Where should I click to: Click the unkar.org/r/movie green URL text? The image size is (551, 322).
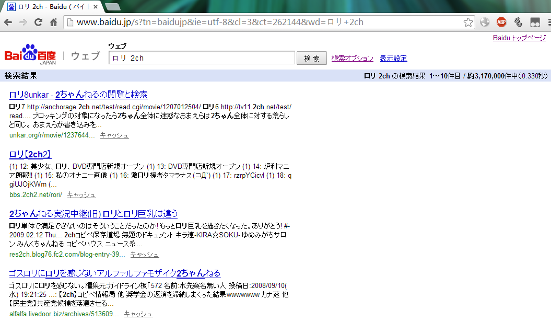[52, 135]
